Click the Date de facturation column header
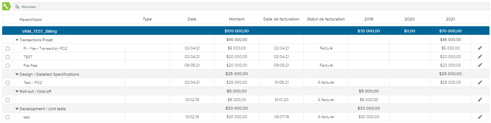 [x=281, y=19]
